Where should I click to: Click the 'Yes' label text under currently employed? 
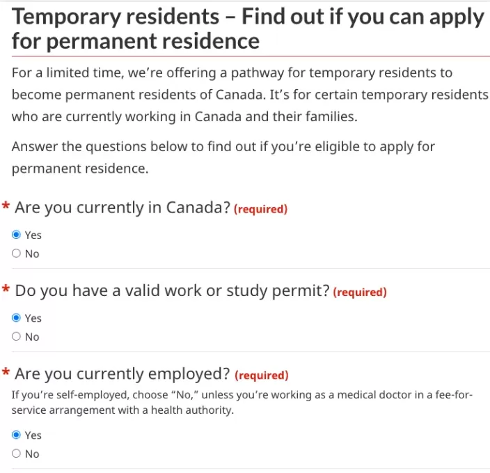[33, 435]
